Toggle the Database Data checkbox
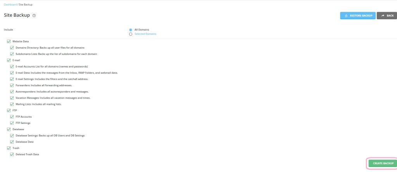Viewport: 397px width, 172px height. click(x=12, y=142)
